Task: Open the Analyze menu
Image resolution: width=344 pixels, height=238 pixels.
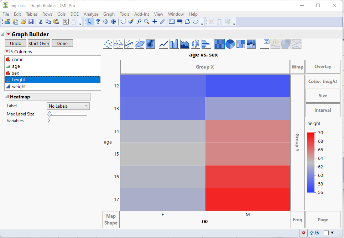Action: point(90,14)
